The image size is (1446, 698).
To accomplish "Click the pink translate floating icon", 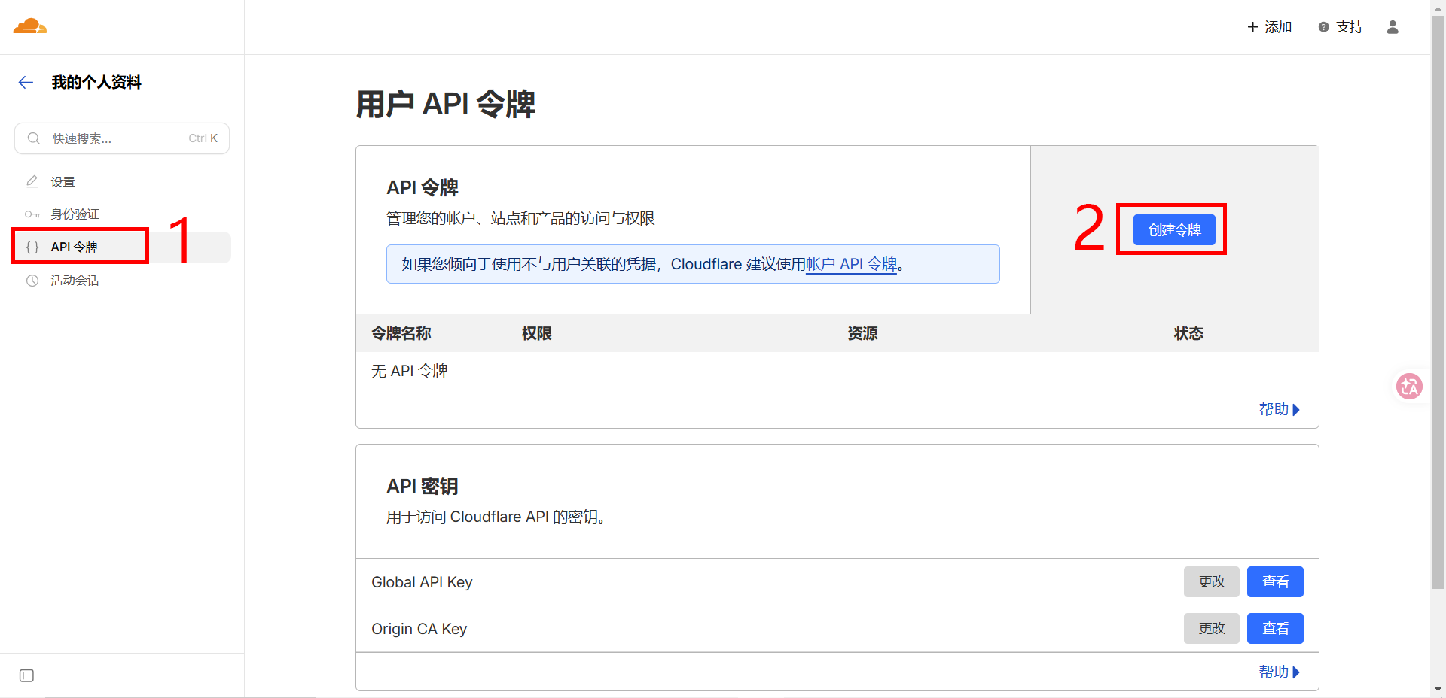I will [1409, 387].
